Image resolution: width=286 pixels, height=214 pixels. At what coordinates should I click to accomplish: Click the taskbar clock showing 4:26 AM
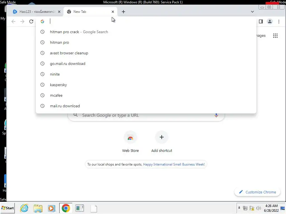point(271,208)
